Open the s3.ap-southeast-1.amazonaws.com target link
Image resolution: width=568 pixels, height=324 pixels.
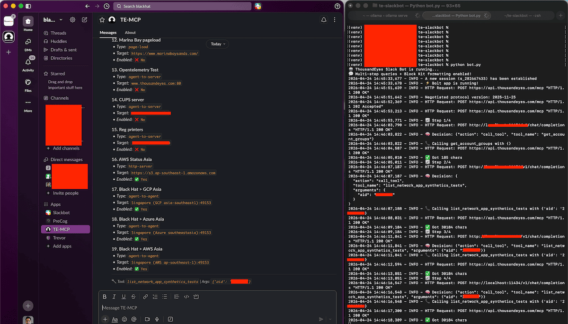(x=174, y=173)
